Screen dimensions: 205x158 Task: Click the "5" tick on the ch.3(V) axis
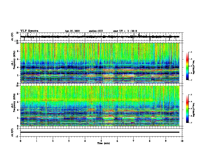(x=18, y=128)
